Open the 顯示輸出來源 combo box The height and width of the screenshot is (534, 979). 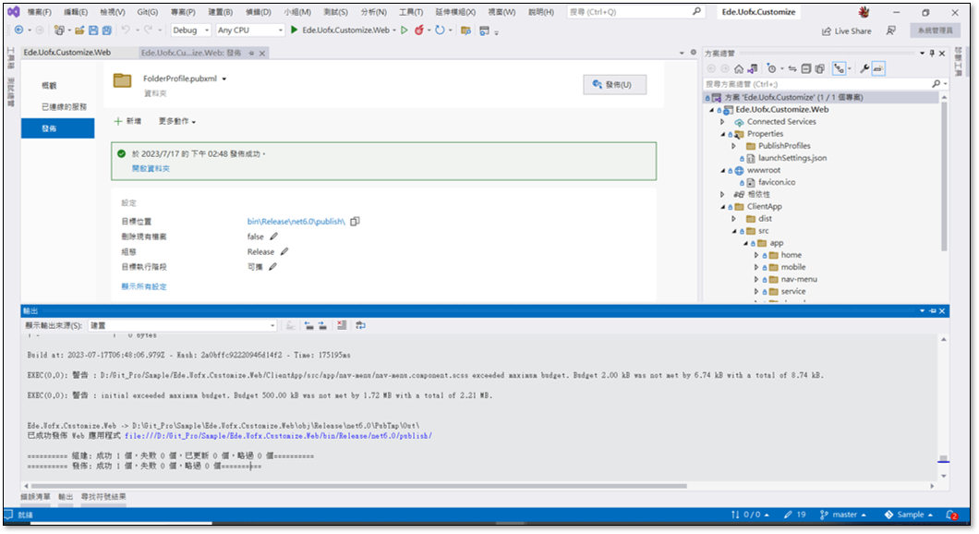point(182,325)
